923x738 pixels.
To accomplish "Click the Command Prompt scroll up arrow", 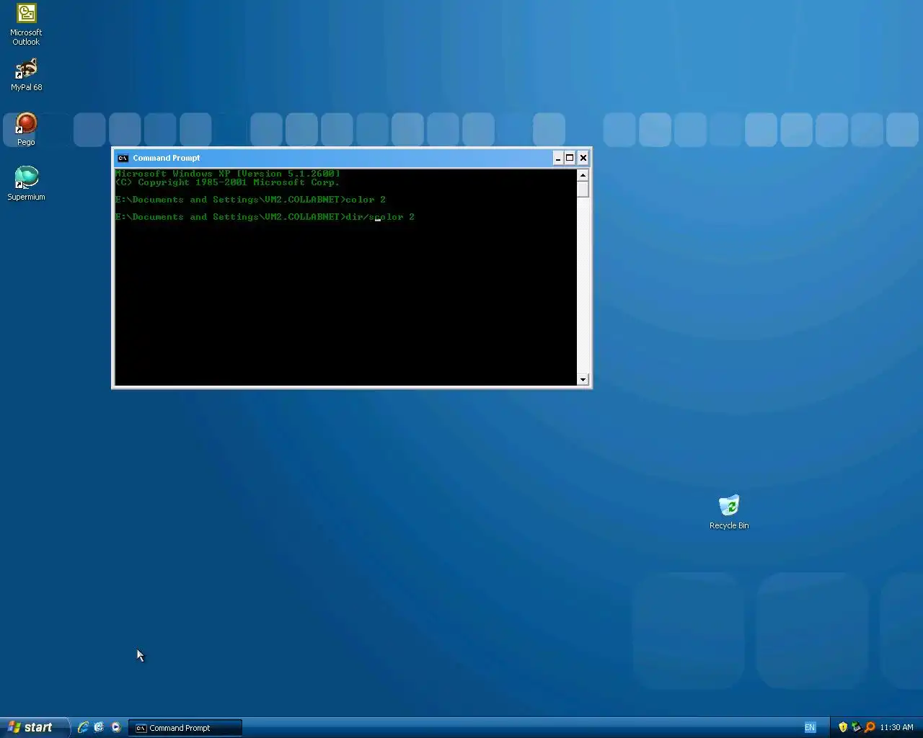I will pos(583,175).
